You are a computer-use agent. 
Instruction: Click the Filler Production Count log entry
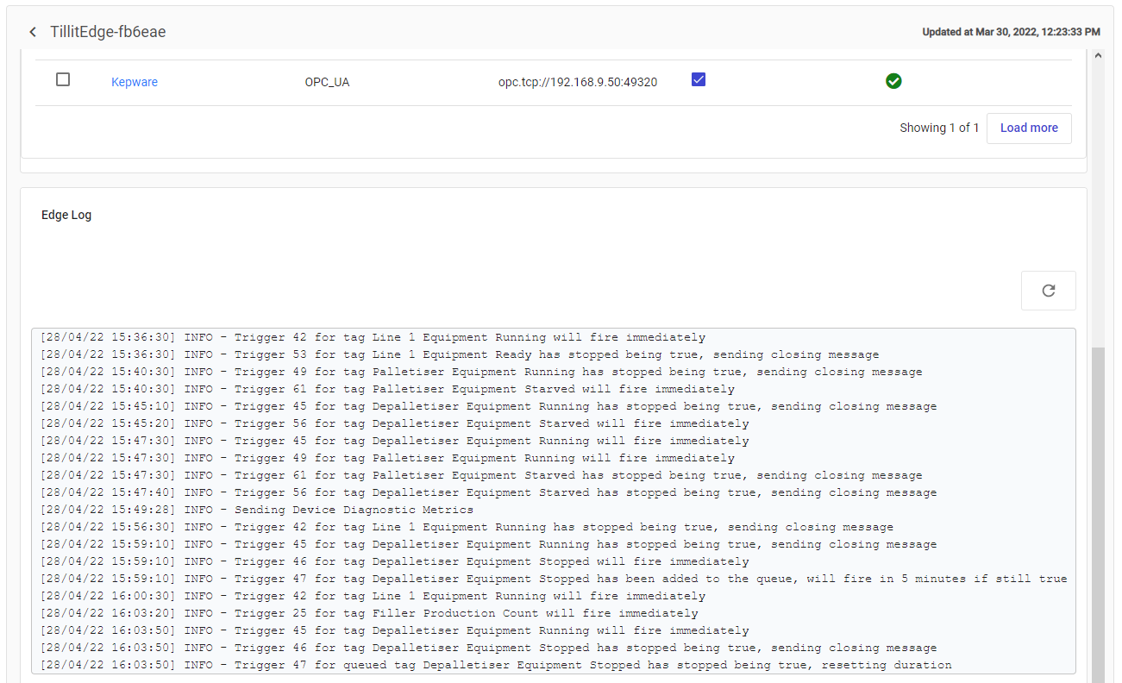[369, 613]
